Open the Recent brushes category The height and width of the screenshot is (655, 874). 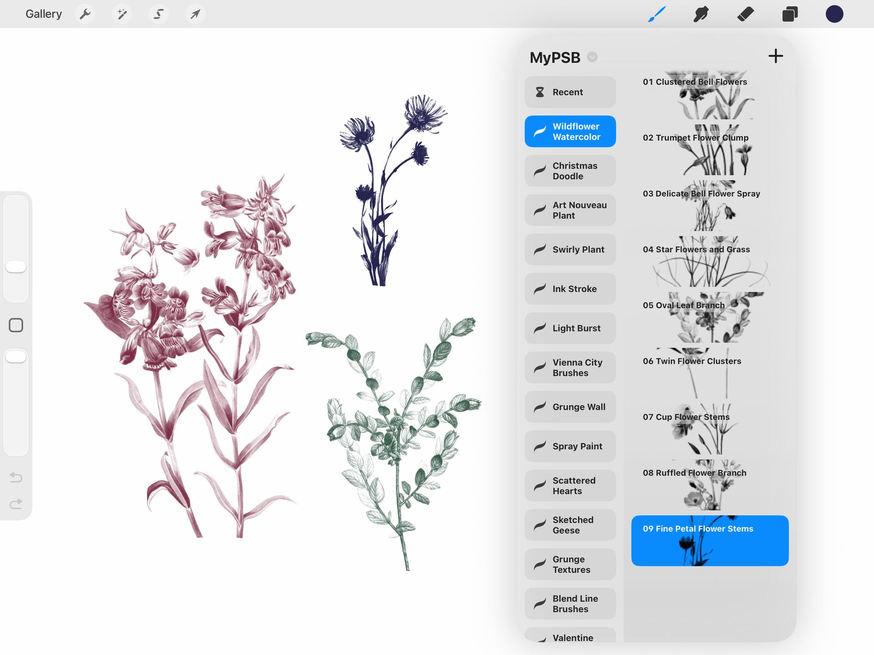(570, 92)
